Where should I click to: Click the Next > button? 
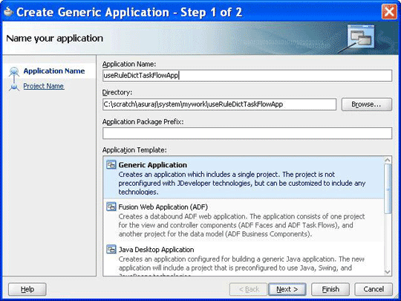point(287,289)
